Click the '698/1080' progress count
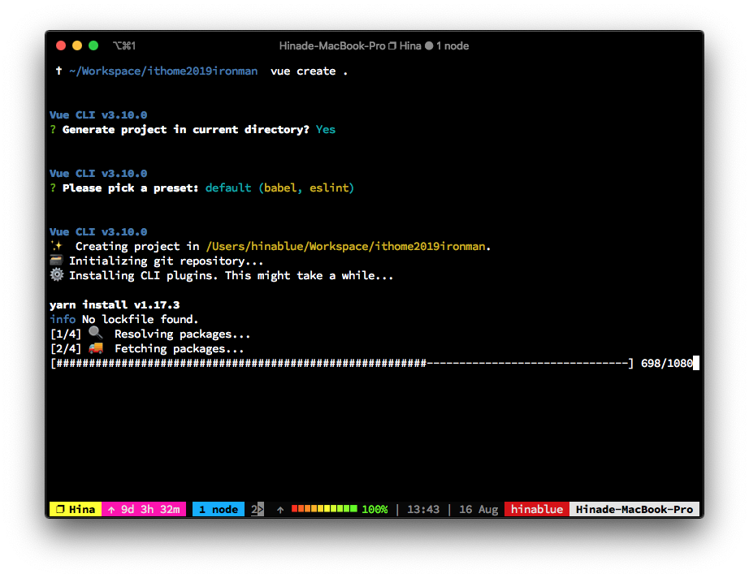Viewport: 749px width, 578px height. 667,363
